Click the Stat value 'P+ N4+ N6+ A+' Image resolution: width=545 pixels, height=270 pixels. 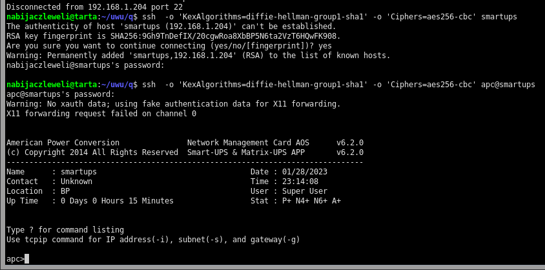[x=312, y=201]
